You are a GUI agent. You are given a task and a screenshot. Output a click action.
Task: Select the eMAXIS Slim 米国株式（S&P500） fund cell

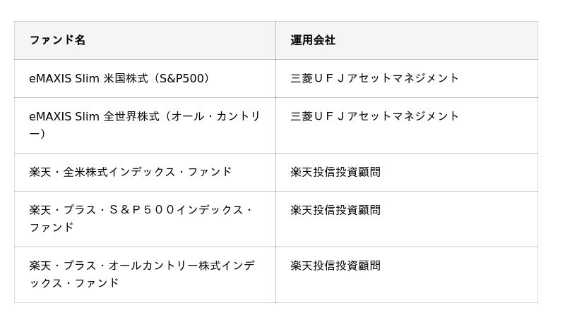pos(119,78)
